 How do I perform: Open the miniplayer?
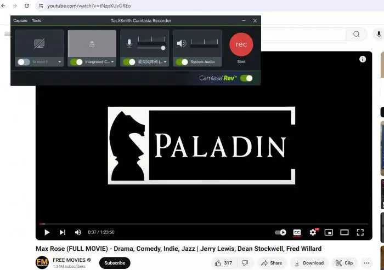[329, 232]
